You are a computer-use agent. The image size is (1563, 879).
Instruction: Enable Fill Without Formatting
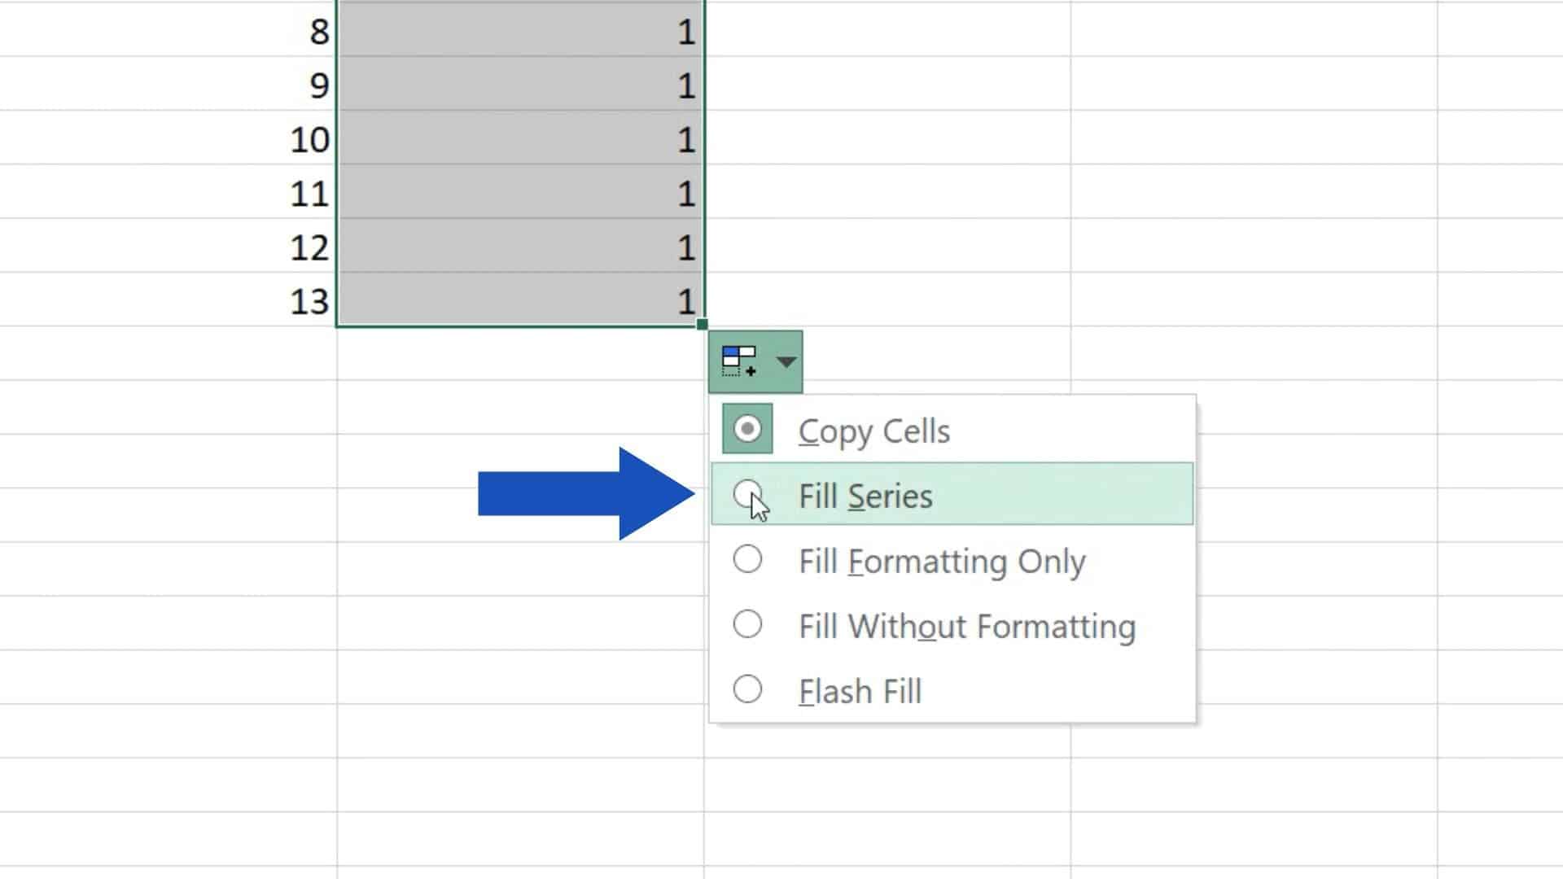tap(746, 624)
